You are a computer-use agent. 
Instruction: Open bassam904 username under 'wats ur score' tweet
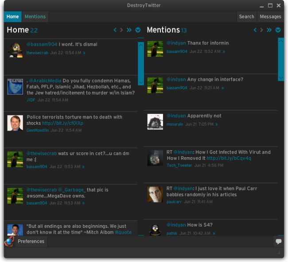(37, 167)
